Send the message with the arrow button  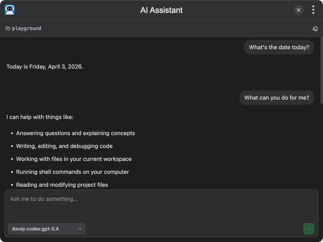308,229
